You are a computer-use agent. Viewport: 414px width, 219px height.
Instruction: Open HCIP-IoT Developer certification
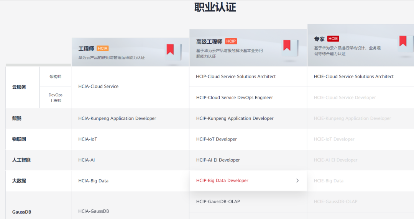(217, 139)
